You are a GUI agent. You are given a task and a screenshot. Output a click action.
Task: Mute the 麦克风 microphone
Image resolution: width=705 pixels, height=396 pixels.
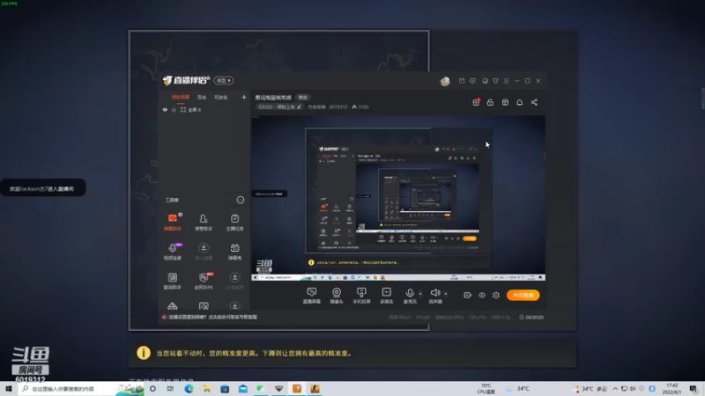[x=410, y=296]
